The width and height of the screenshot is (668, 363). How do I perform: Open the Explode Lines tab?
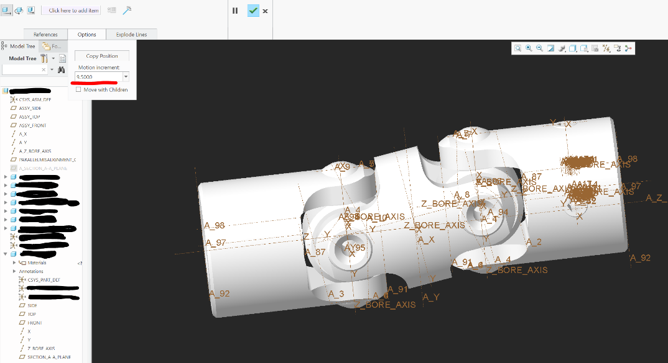(x=131, y=34)
